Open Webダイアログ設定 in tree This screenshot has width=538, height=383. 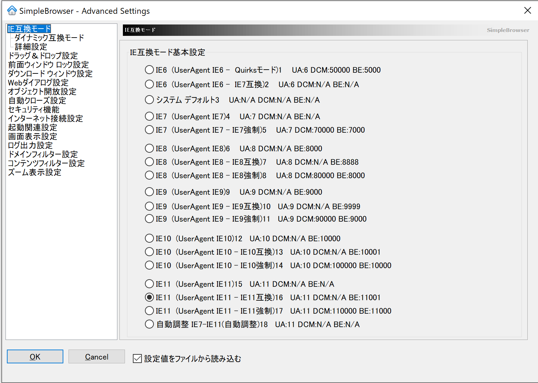[x=38, y=83]
